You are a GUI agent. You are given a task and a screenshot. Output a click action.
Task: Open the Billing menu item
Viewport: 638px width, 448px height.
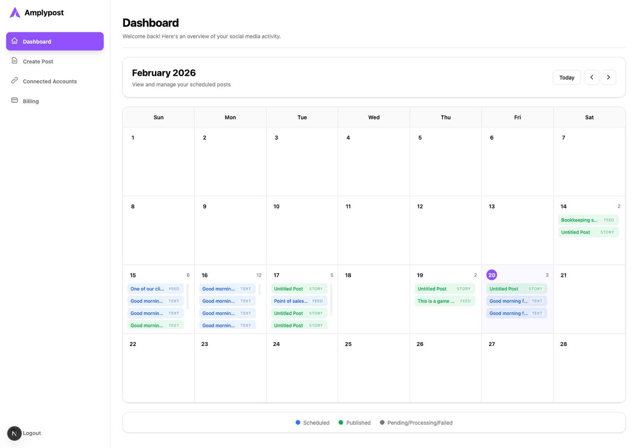[31, 101]
